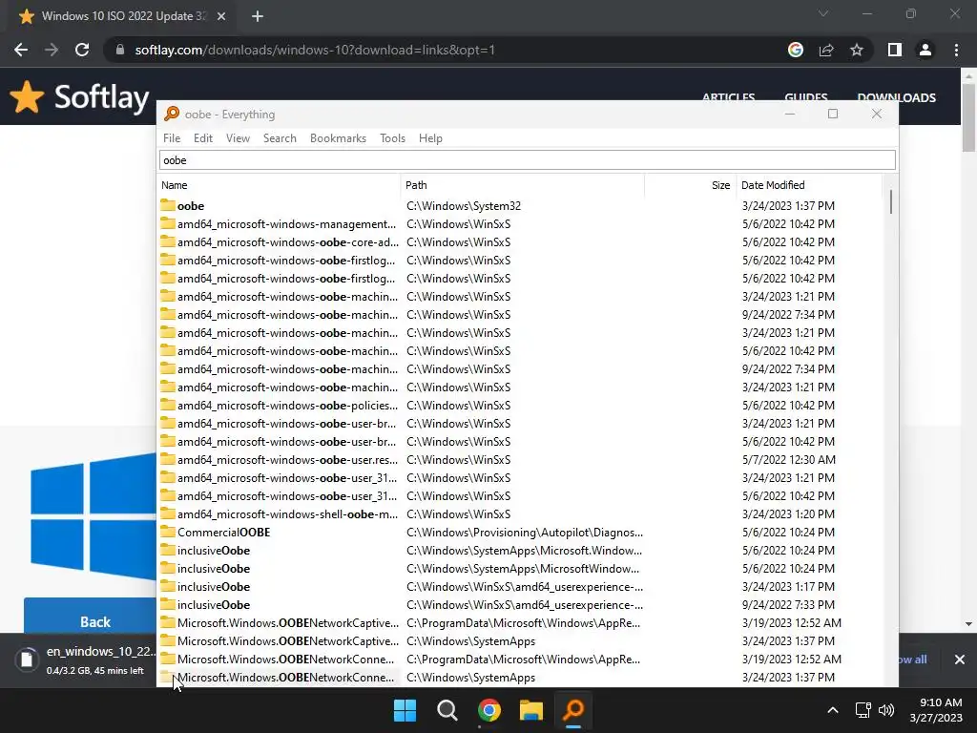Click Everything app icon in taskbar
Screen dimensions: 977x733
click(x=573, y=710)
